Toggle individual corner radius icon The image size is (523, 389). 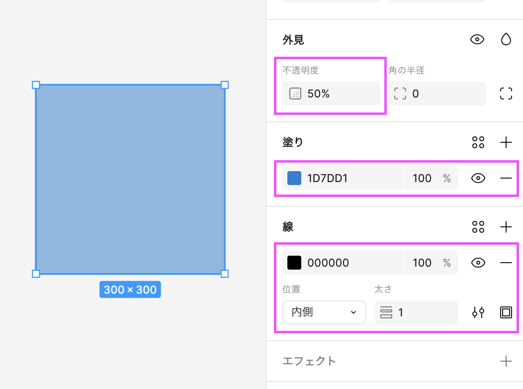pyautogui.click(x=506, y=94)
